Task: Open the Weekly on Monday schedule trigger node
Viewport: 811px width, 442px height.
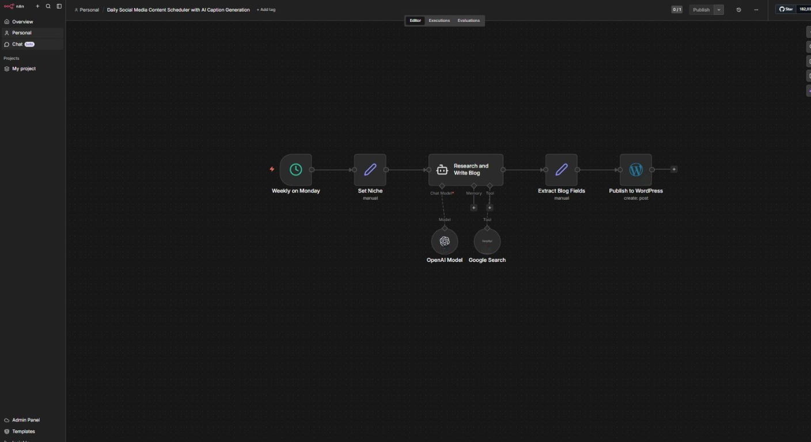Action: point(295,170)
